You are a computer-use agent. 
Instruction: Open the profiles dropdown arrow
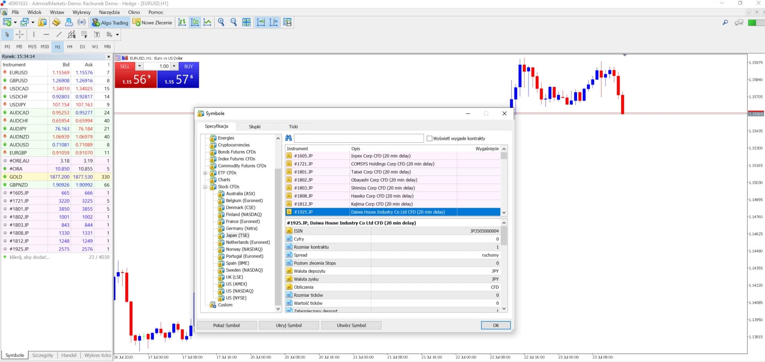33,22
